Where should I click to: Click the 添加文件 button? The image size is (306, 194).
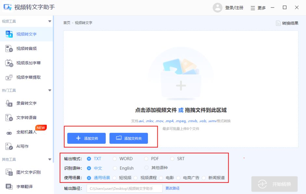(86, 138)
